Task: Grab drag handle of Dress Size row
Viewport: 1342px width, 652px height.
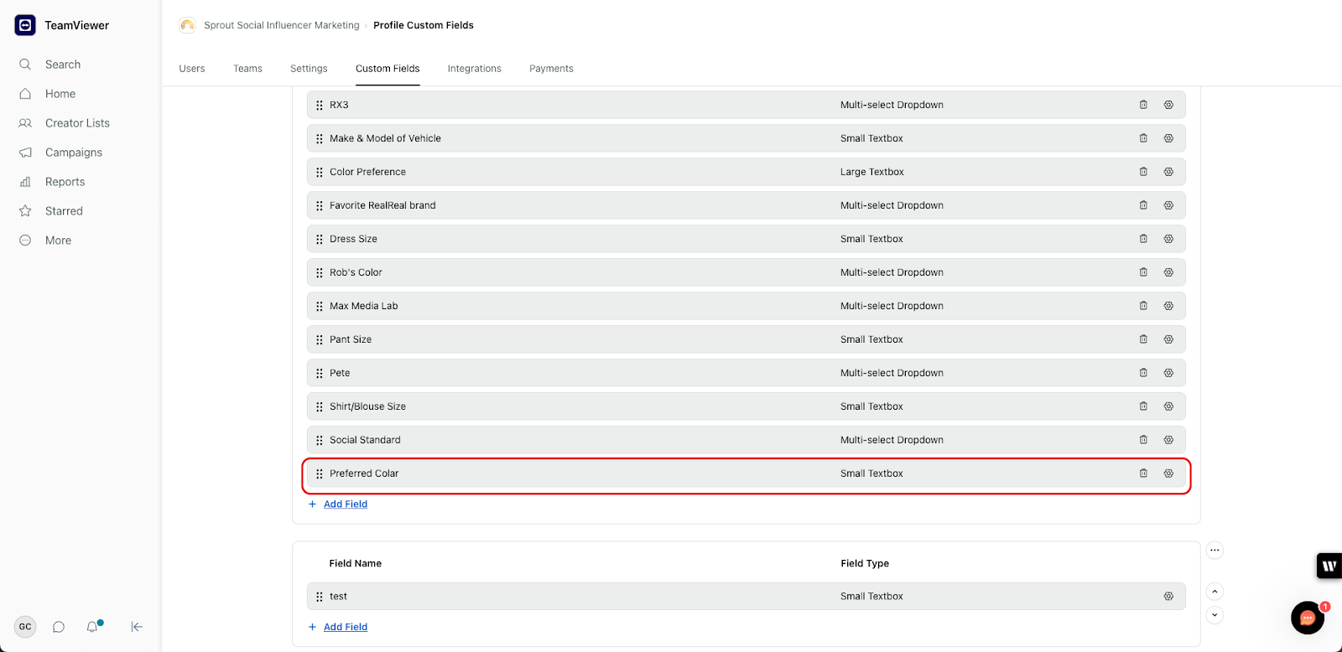Action: pyautogui.click(x=320, y=239)
